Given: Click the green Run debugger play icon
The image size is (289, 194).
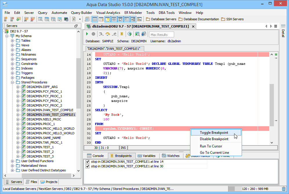Looking at the screenshot, I should (87, 34).
